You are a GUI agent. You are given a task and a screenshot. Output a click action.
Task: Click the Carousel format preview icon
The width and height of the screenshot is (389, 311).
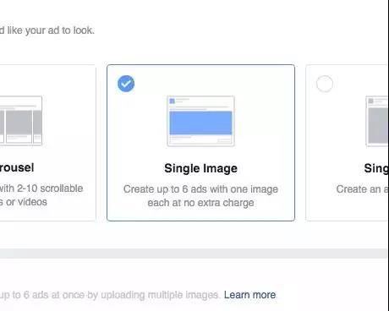click(21, 121)
